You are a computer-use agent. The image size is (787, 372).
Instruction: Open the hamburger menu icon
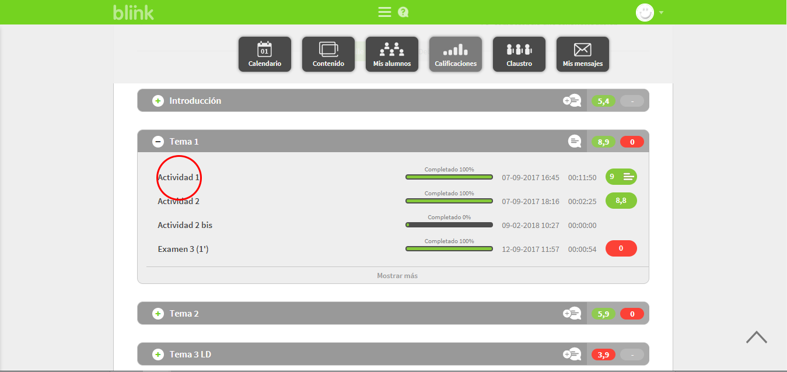point(384,12)
